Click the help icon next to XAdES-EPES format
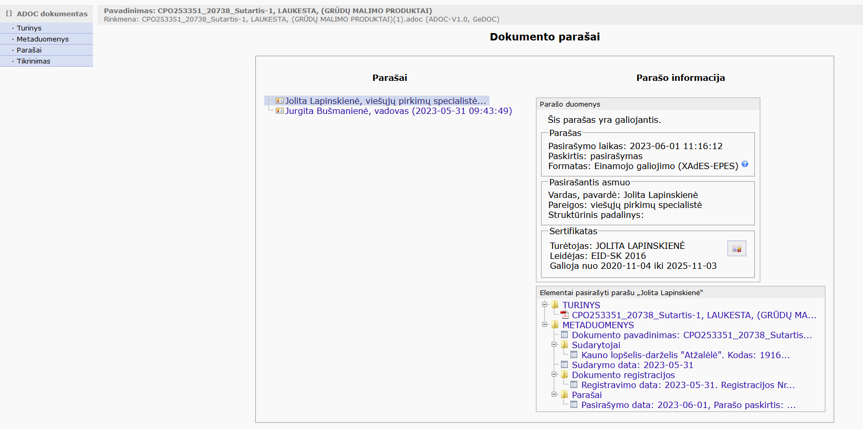The image size is (863, 429). click(x=744, y=164)
